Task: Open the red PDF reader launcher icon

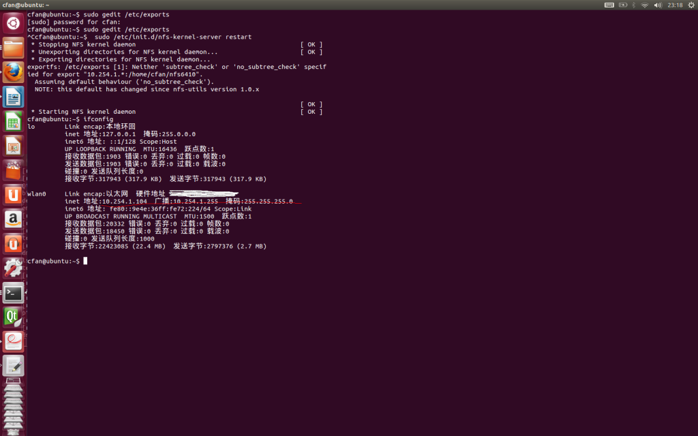Action: [14, 341]
